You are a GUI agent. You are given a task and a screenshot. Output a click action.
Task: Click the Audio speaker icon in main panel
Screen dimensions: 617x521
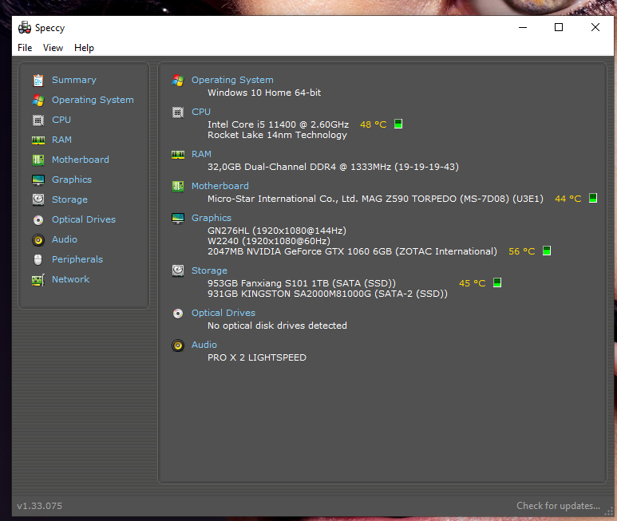pos(178,345)
